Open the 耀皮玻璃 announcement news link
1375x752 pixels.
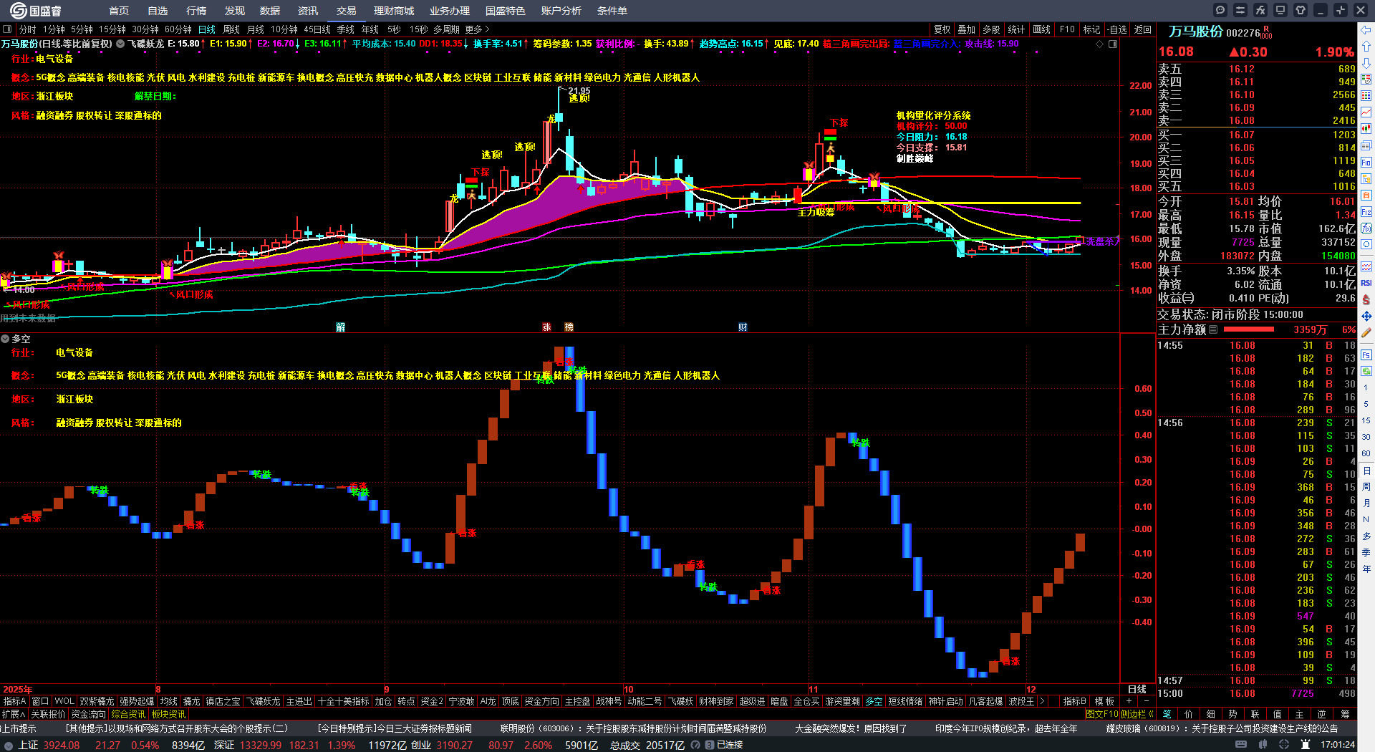click(1222, 728)
